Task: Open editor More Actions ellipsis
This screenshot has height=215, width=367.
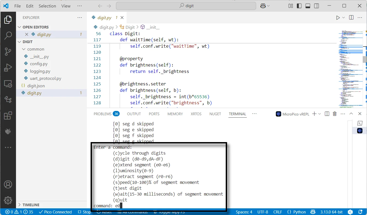Action: [360, 18]
